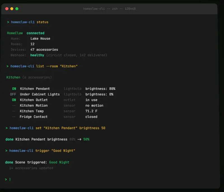Click the "Kitchen Motion" sensor name
This screenshot has width=224, height=192.
click(x=34, y=106)
